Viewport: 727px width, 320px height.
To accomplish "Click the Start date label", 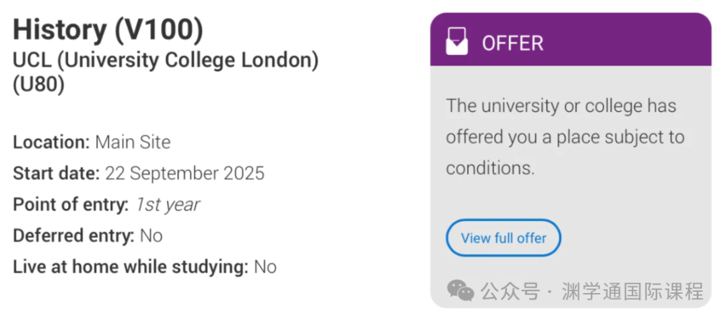I will 56,173.
